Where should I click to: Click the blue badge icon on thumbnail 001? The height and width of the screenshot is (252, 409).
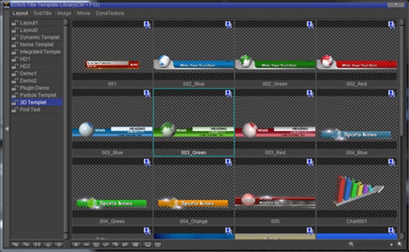pos(147,25)
